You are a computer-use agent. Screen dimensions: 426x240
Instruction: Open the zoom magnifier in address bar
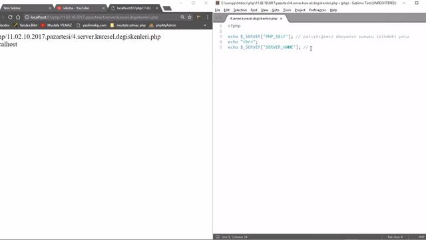pos(182,17)
